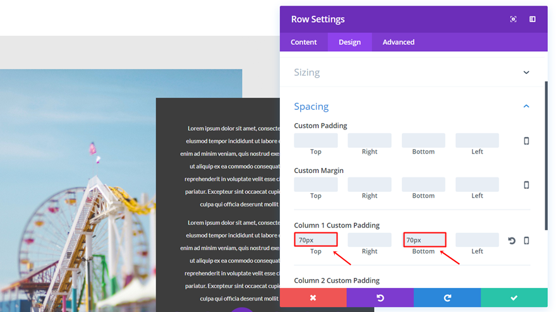Focus the Custom Margin Top field
This screenshot has width=556, height=312.
tap(315, 184)
